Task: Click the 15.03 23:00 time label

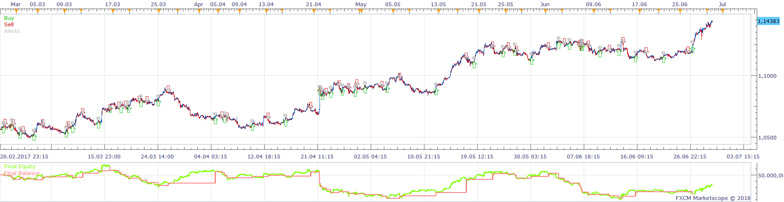Action: pos(104,157)
